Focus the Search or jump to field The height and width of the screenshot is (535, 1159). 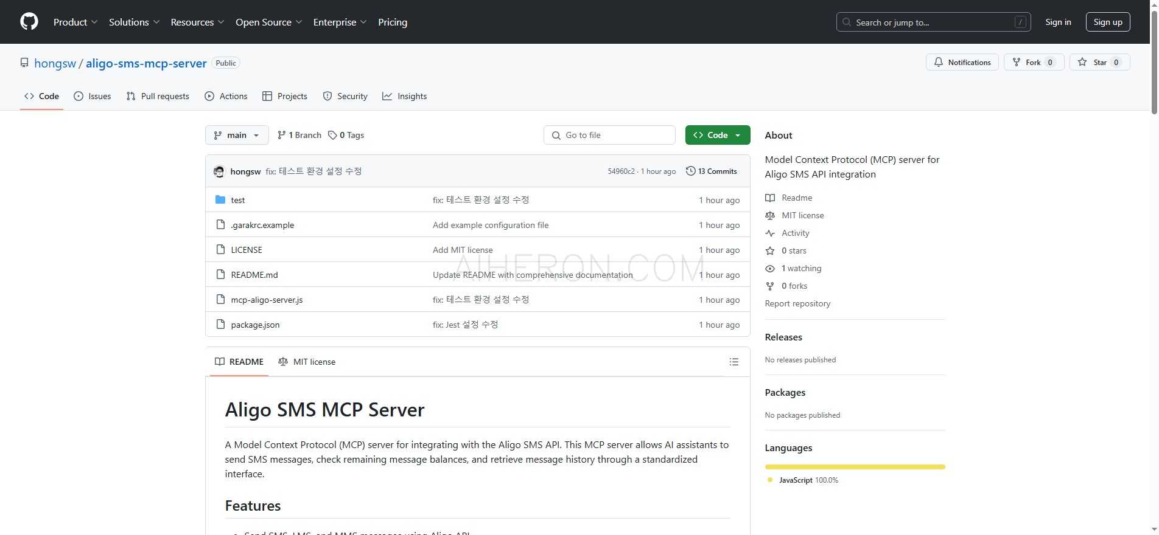click(933, 22)
